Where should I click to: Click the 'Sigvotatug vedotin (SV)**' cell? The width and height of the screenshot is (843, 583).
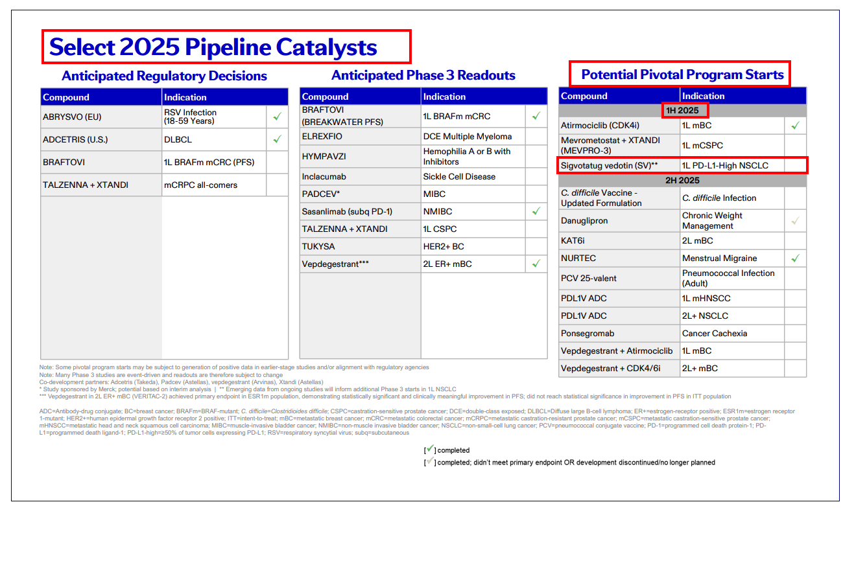pos(619,165)
